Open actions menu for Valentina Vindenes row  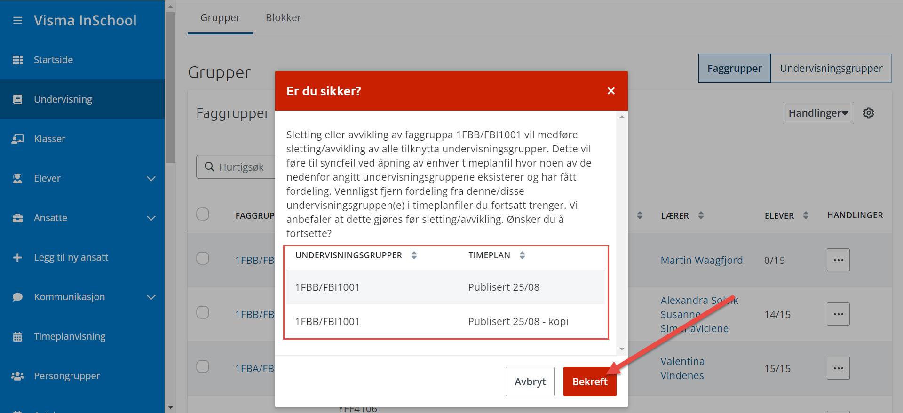[x=838, y=368]
